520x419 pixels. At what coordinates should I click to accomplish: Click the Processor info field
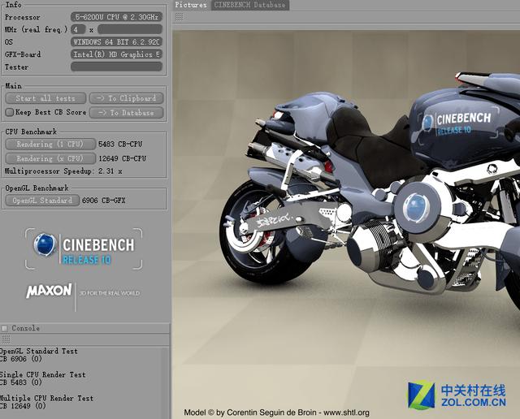point(115,17)
